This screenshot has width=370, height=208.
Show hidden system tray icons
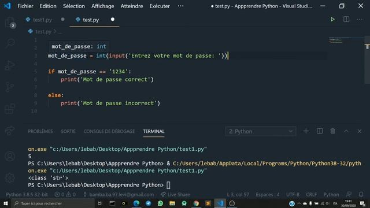[x=299, y=203]
